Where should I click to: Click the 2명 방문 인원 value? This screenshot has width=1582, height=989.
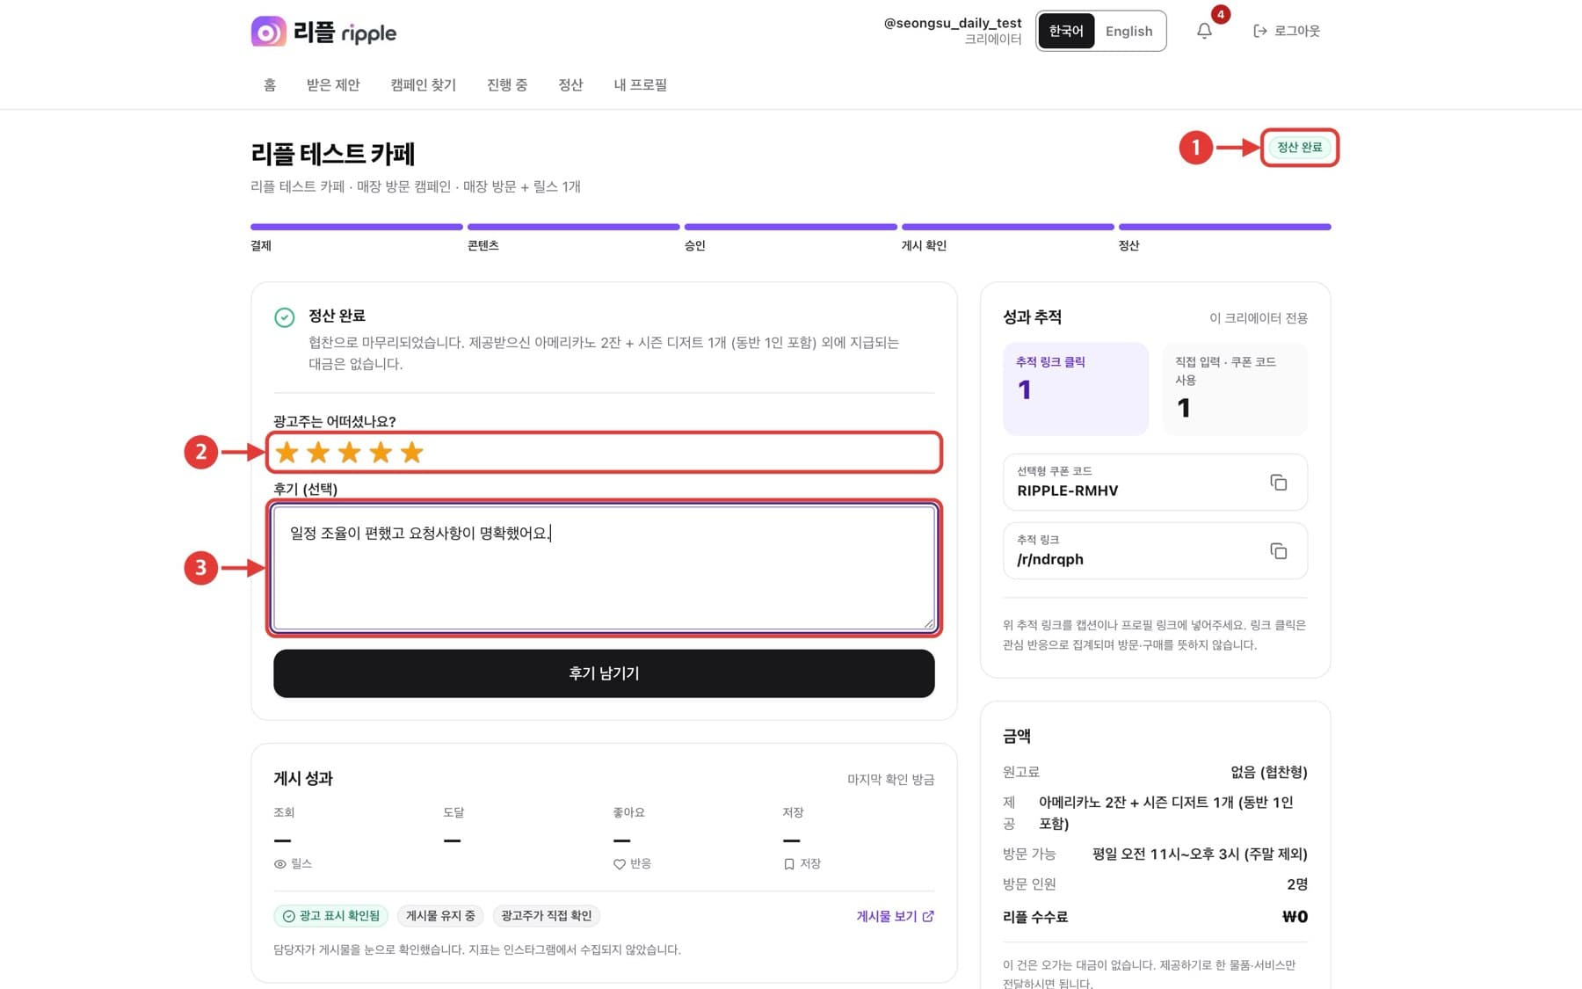coord(1297,884)
